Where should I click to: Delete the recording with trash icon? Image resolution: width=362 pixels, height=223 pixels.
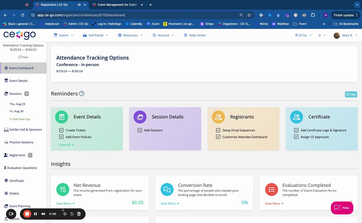pyautogui.click(x=79, y=214)
